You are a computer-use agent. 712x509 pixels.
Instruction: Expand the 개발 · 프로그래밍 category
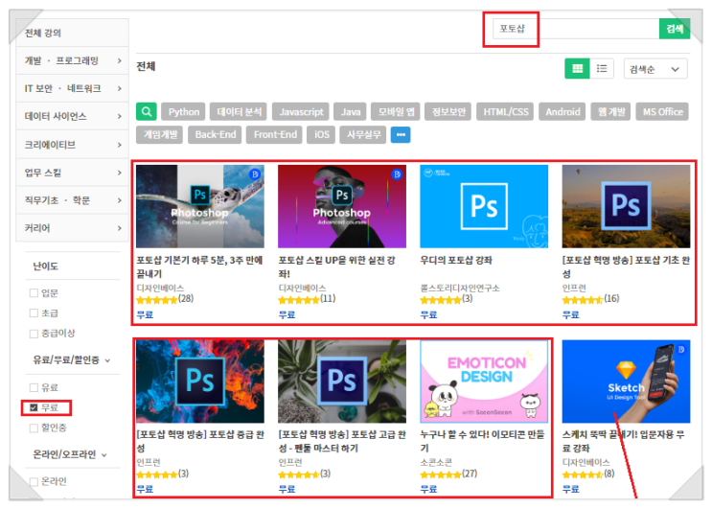(x=72, y=60)
